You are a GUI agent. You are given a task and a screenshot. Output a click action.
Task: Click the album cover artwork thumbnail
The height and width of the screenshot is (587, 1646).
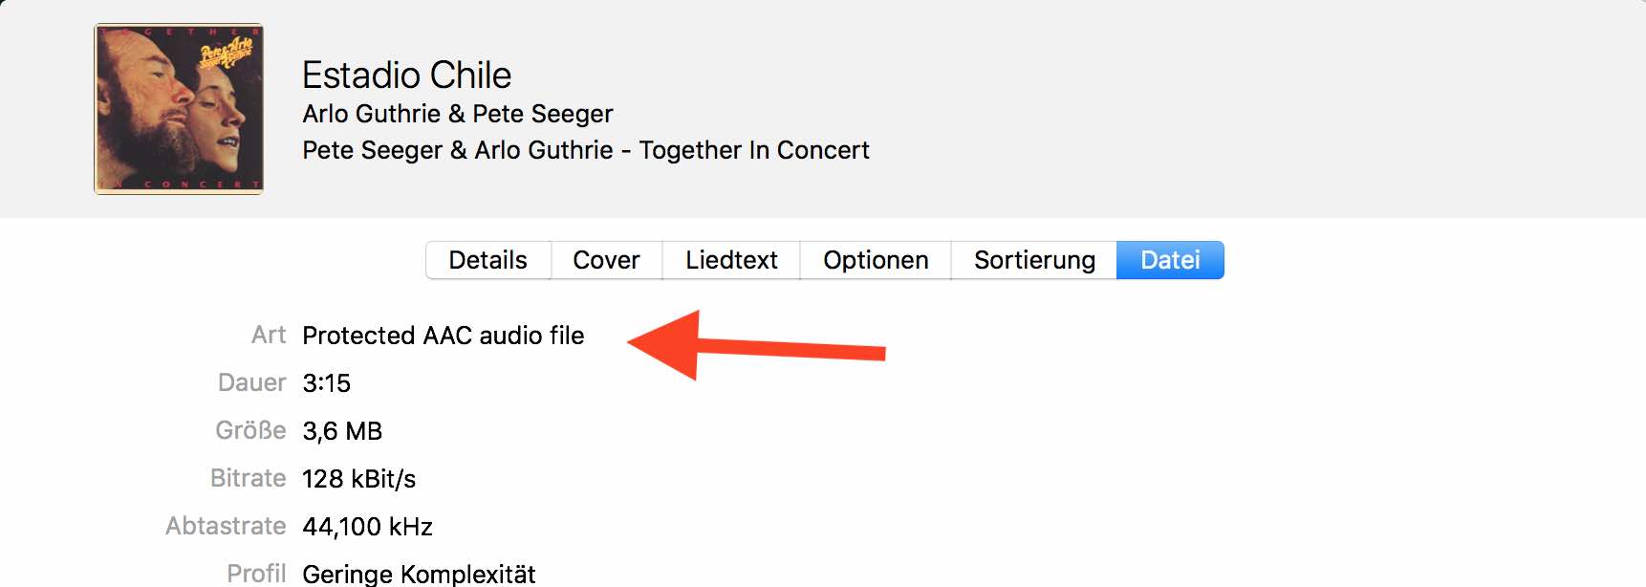(179, 109)
